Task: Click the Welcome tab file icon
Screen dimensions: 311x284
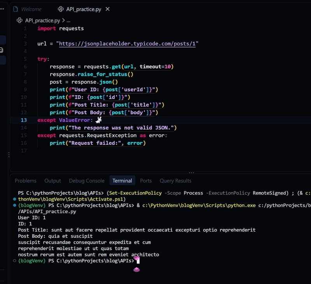Action: (16, 9)
